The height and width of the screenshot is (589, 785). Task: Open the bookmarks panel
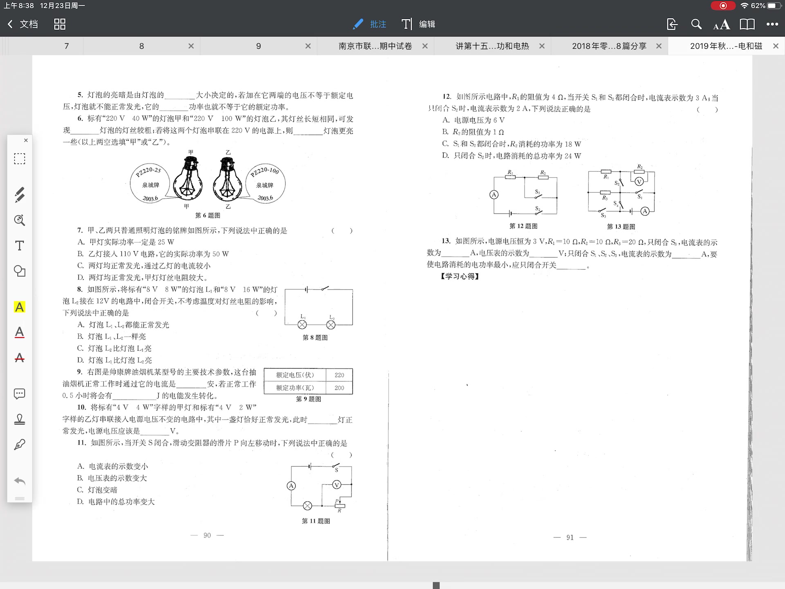[747, 24]
